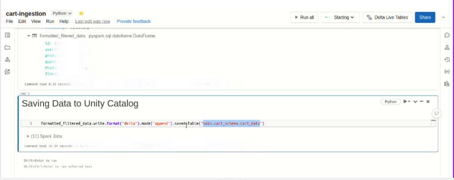454x180 pixels.
Task: Toggle the favorite star next to notebook title
Action: 81,13
